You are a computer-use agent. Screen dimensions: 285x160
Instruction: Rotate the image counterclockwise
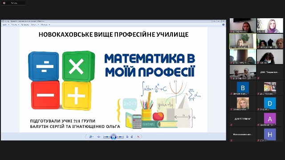[x=127, y=137]
